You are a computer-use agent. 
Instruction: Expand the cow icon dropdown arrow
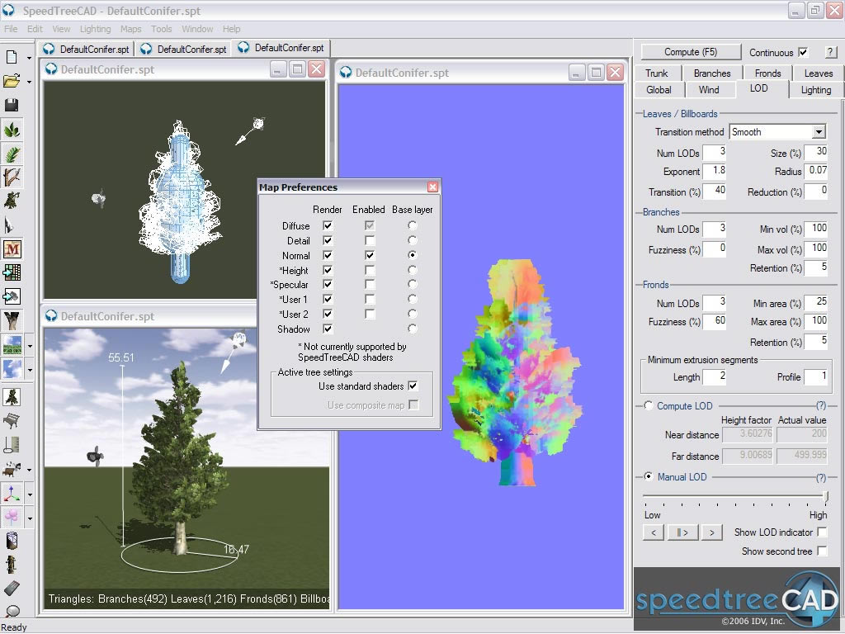click(x=30, y=470)
